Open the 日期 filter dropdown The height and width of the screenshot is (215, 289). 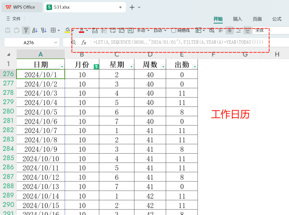62,67
